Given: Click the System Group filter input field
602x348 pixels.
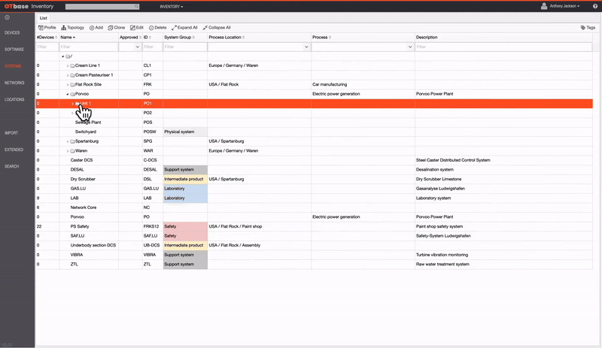Looking at the screenshot, I should [185, 47].
